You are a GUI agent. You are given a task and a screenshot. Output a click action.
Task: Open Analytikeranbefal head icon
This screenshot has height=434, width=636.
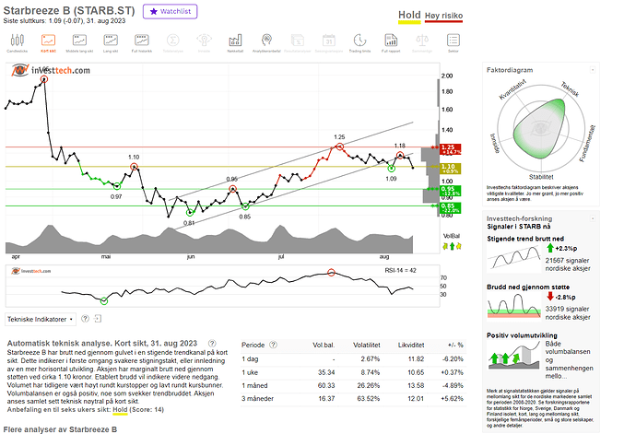[x=266, y=43]
